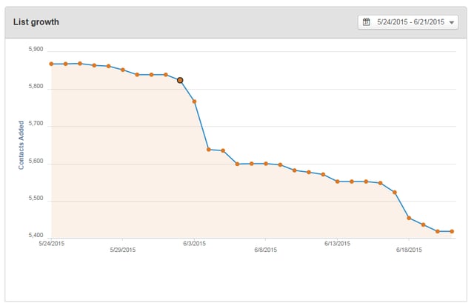
Task: Click the 5,400 y-axis label
Action: coord(36,236)
